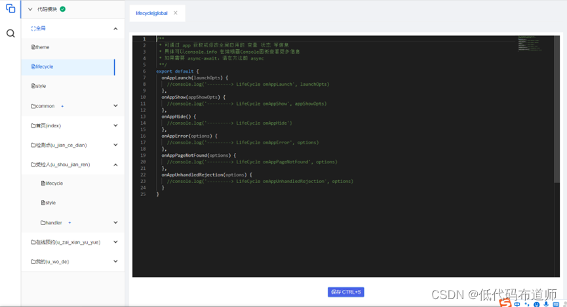567x307 pixels.
Task: Click line number 25 in gutter
Action: (x=143, y=194)
